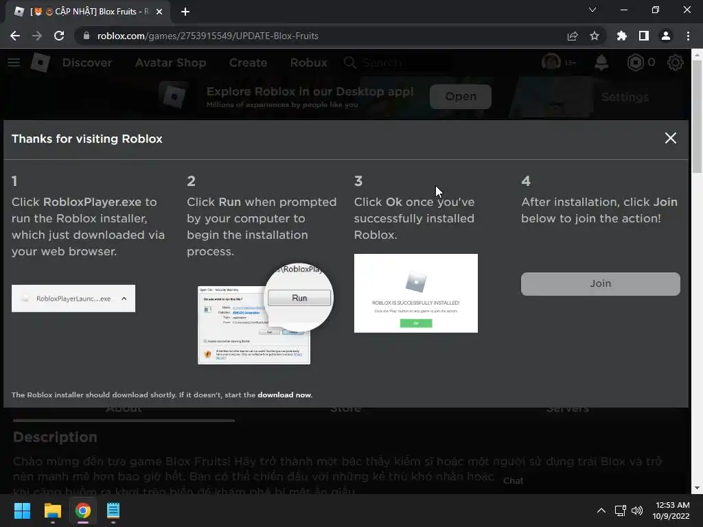This screenshot has height=527, width=703.
Task: Click the Roblox search magnifier icon
Action: pos(349,62)
